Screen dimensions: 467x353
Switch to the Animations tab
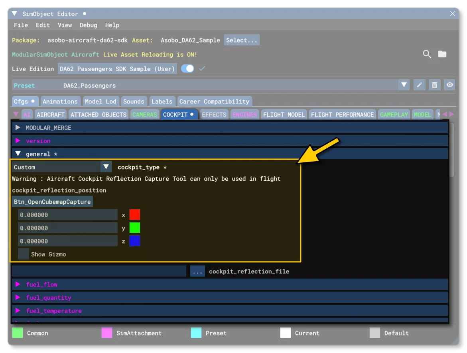click(x=60, y=101)
